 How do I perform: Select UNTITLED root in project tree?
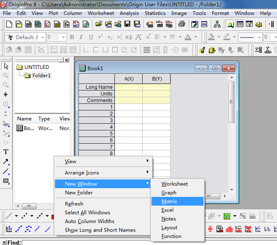tap(36, 67)
